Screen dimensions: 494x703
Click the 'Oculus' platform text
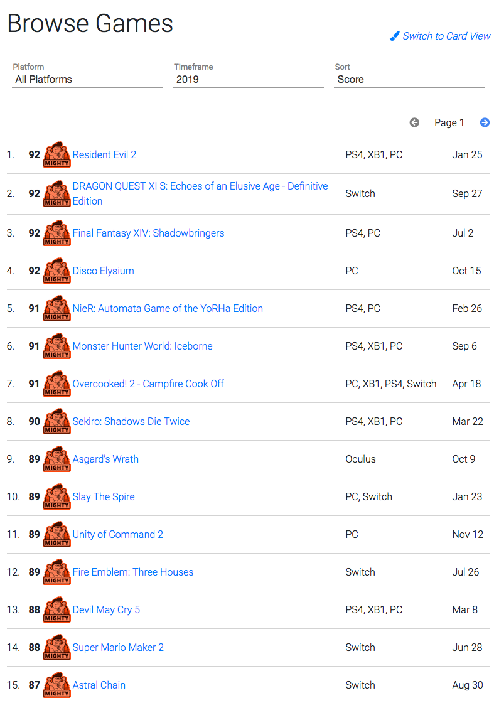tap(360, 459)
